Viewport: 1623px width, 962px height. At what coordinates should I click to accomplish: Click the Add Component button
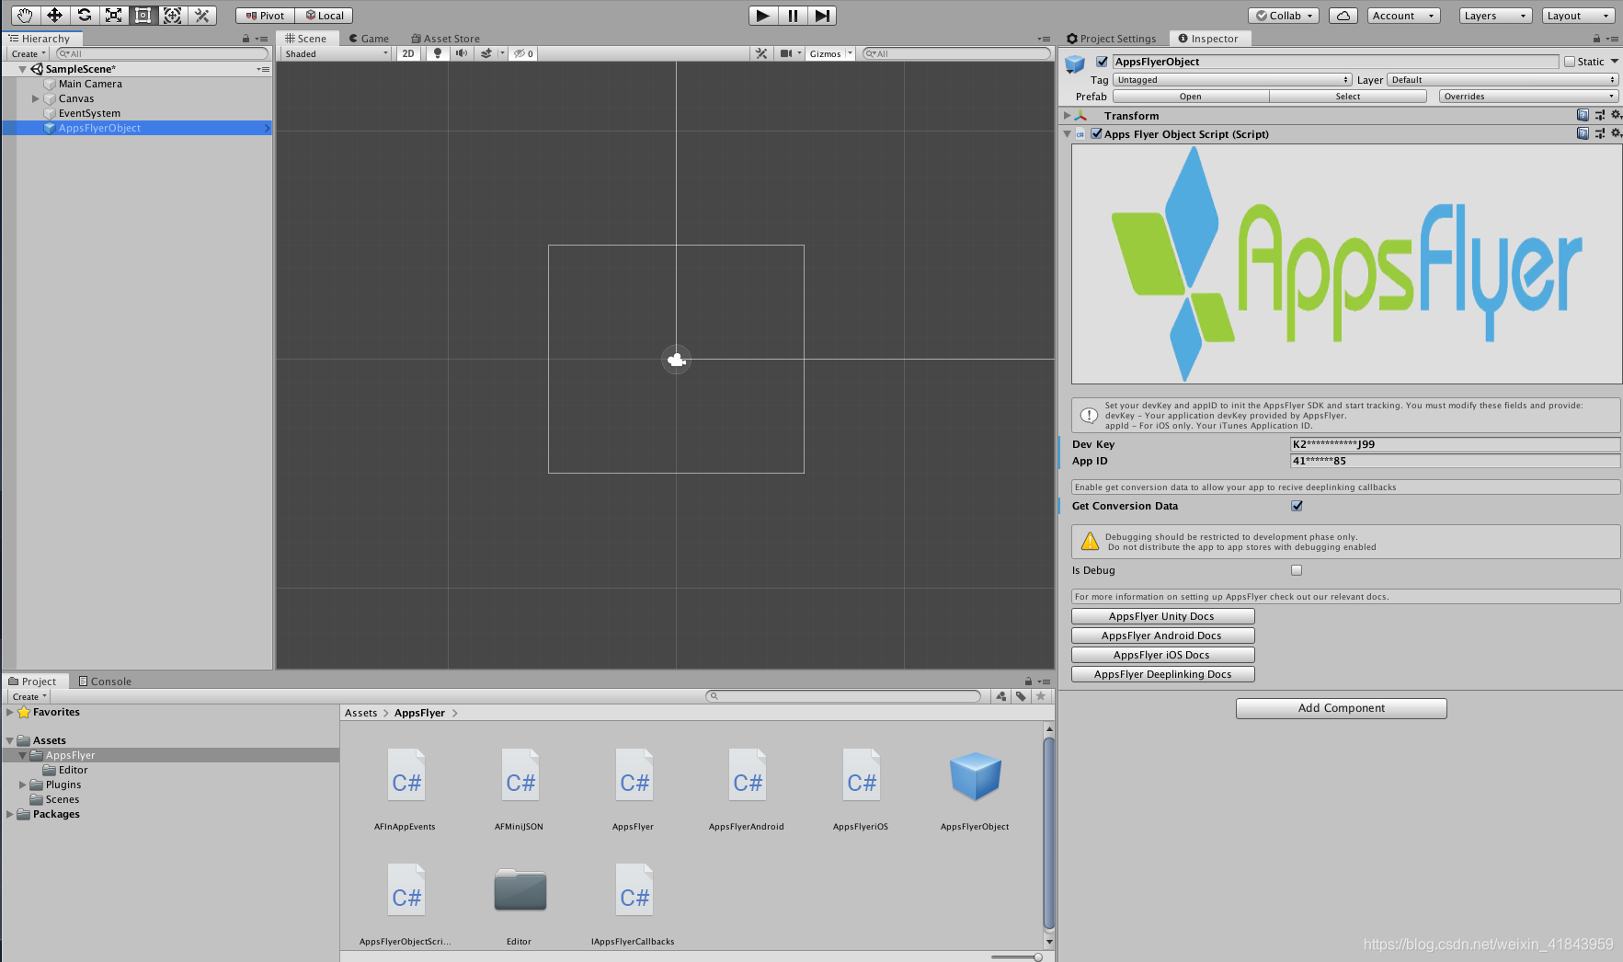1341,708
